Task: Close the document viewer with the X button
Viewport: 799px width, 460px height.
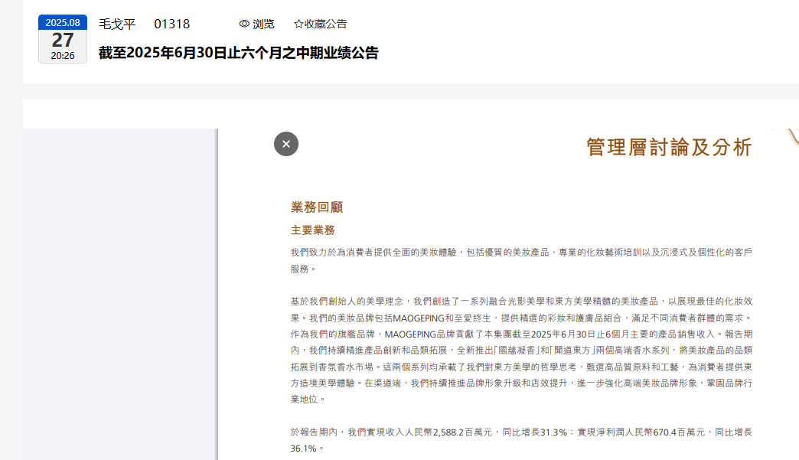Action: tap(286, 144)
